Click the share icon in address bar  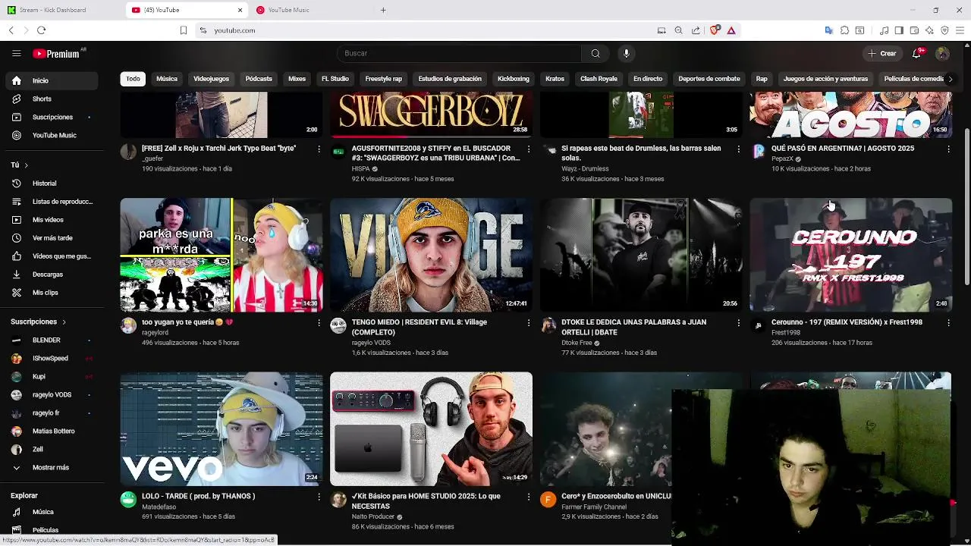(x=696, y=30)
